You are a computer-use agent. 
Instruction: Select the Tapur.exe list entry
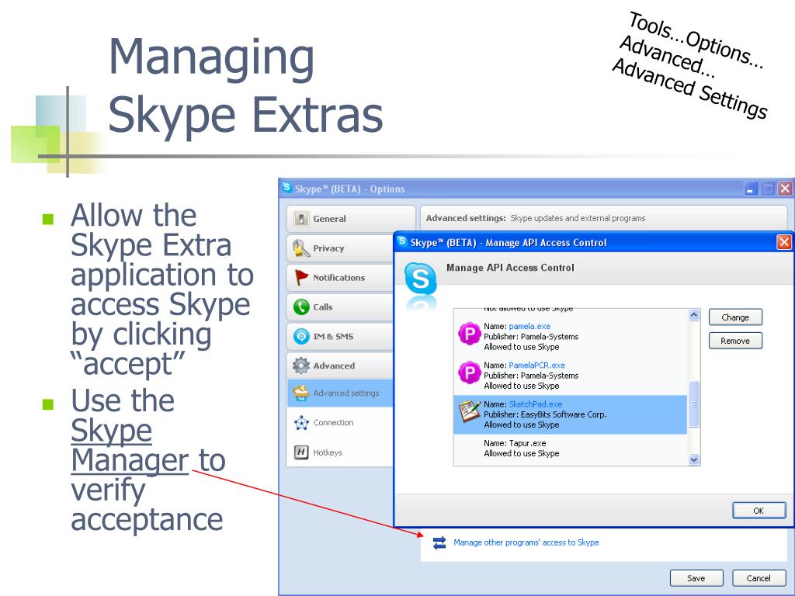click(570, 449)
